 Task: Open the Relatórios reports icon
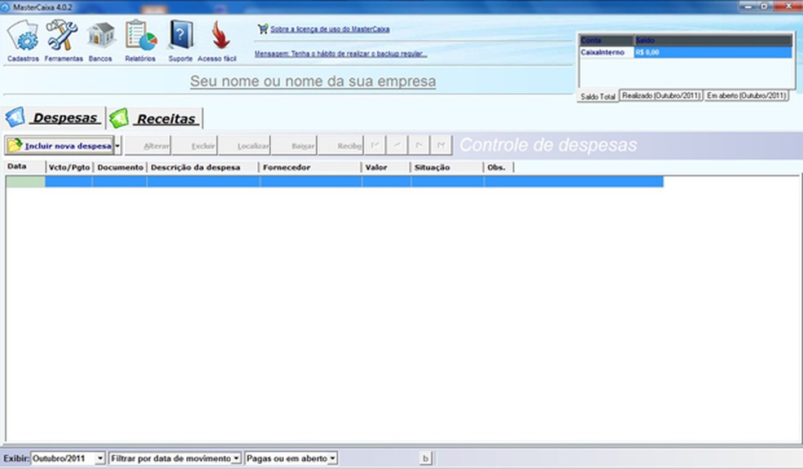coord(141,35)
